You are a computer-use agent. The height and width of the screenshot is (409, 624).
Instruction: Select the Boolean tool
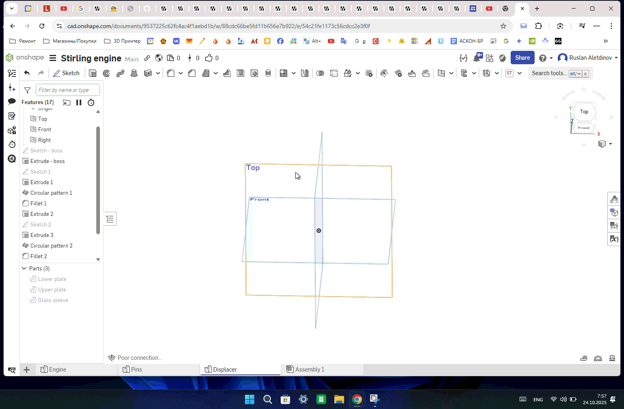320,73
